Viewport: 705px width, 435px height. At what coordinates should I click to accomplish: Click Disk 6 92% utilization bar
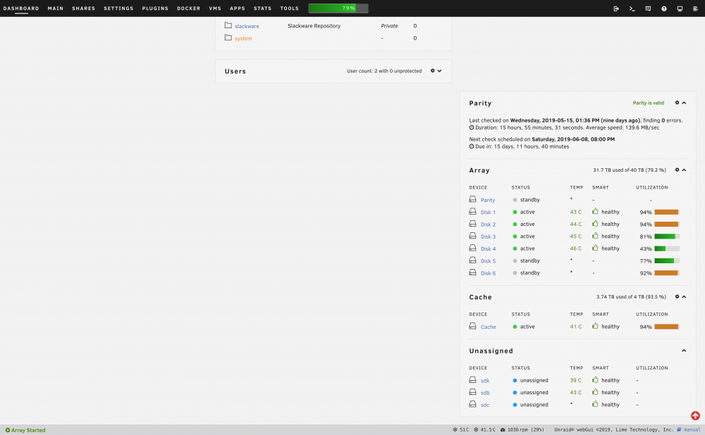(667, 273)
